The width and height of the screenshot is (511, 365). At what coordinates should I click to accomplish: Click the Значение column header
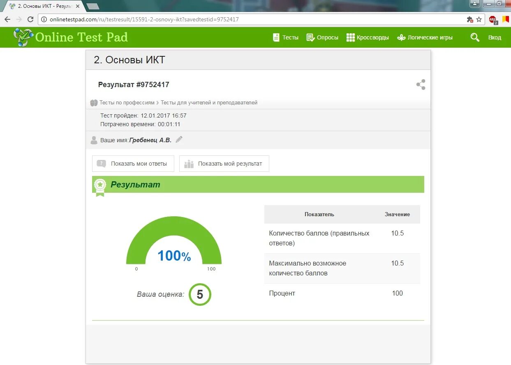coord(397,214)
